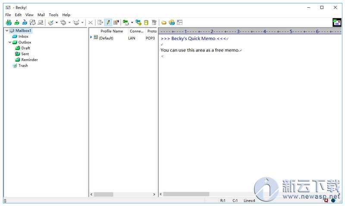Click the yellow folder toolbar icon
345x206 pixels.
pyautogui.click(x=164, y=22)
